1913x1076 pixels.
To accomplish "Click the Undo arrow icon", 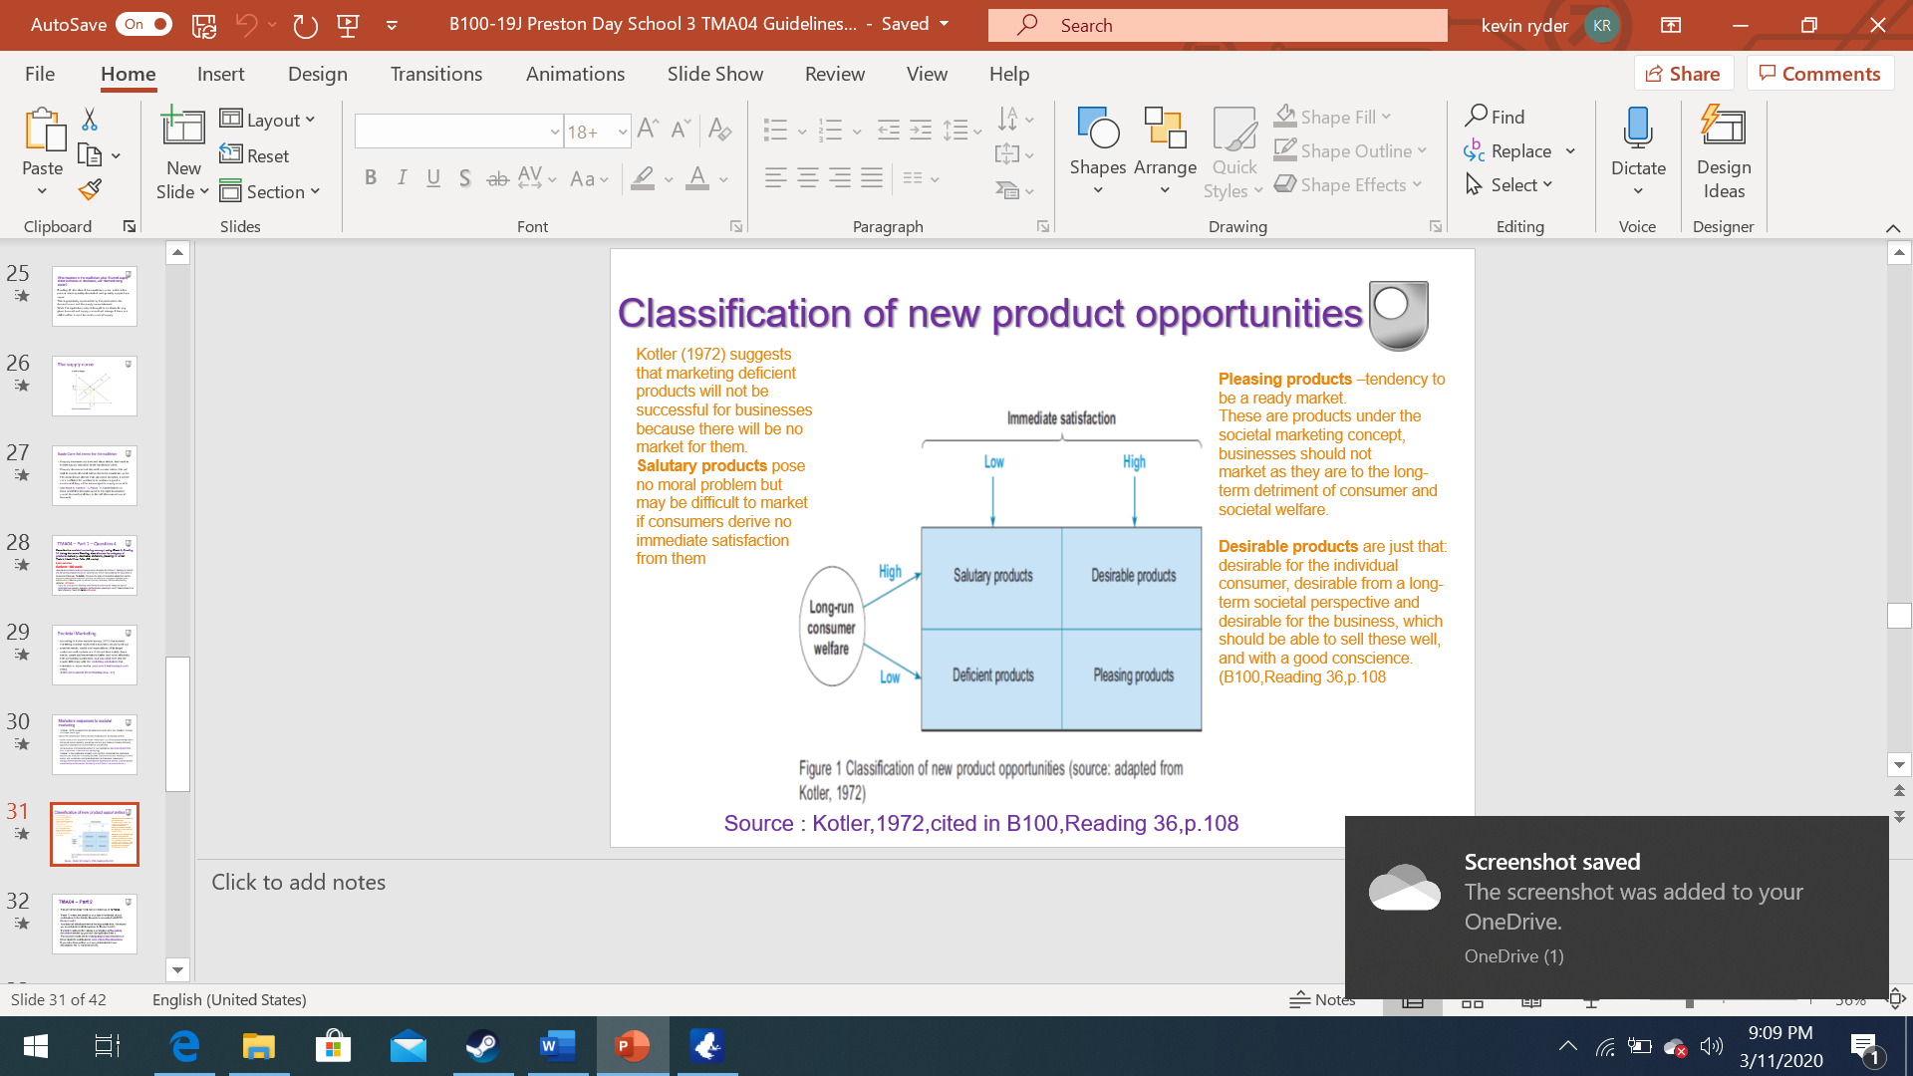I will [x=247, y=25].
